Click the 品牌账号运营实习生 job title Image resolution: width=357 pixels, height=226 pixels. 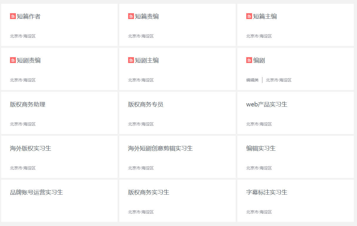tap(36, 192)
